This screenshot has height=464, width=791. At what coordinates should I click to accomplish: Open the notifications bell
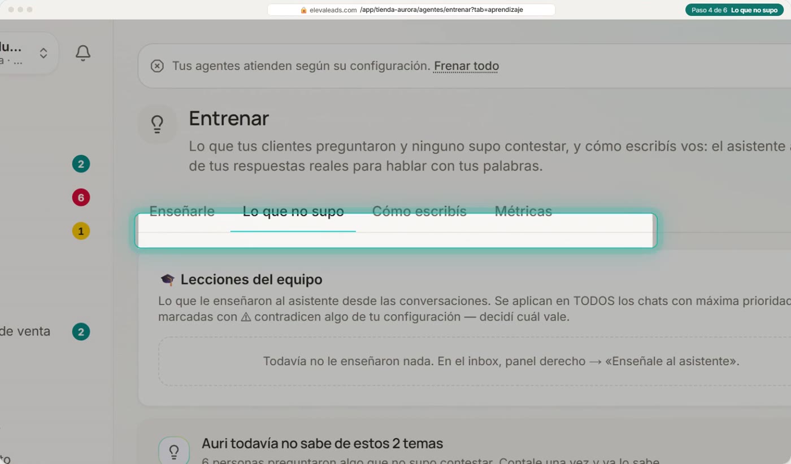(83, 53)
